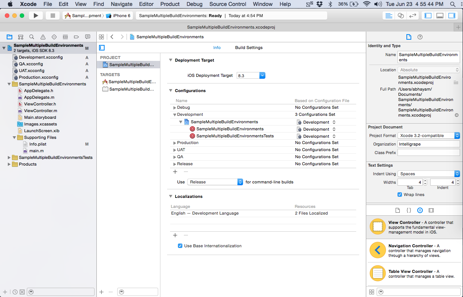Viewport: 463px width, 297px height.
Task: Open the Debug navigator
Action: point(65,37)
